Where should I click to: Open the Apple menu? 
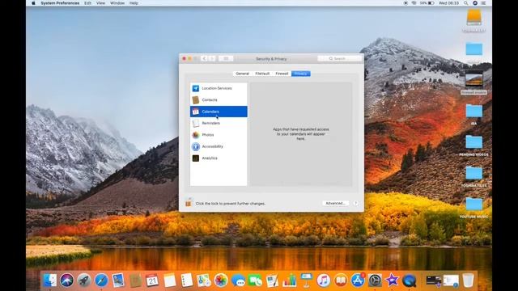coord(33,3)
